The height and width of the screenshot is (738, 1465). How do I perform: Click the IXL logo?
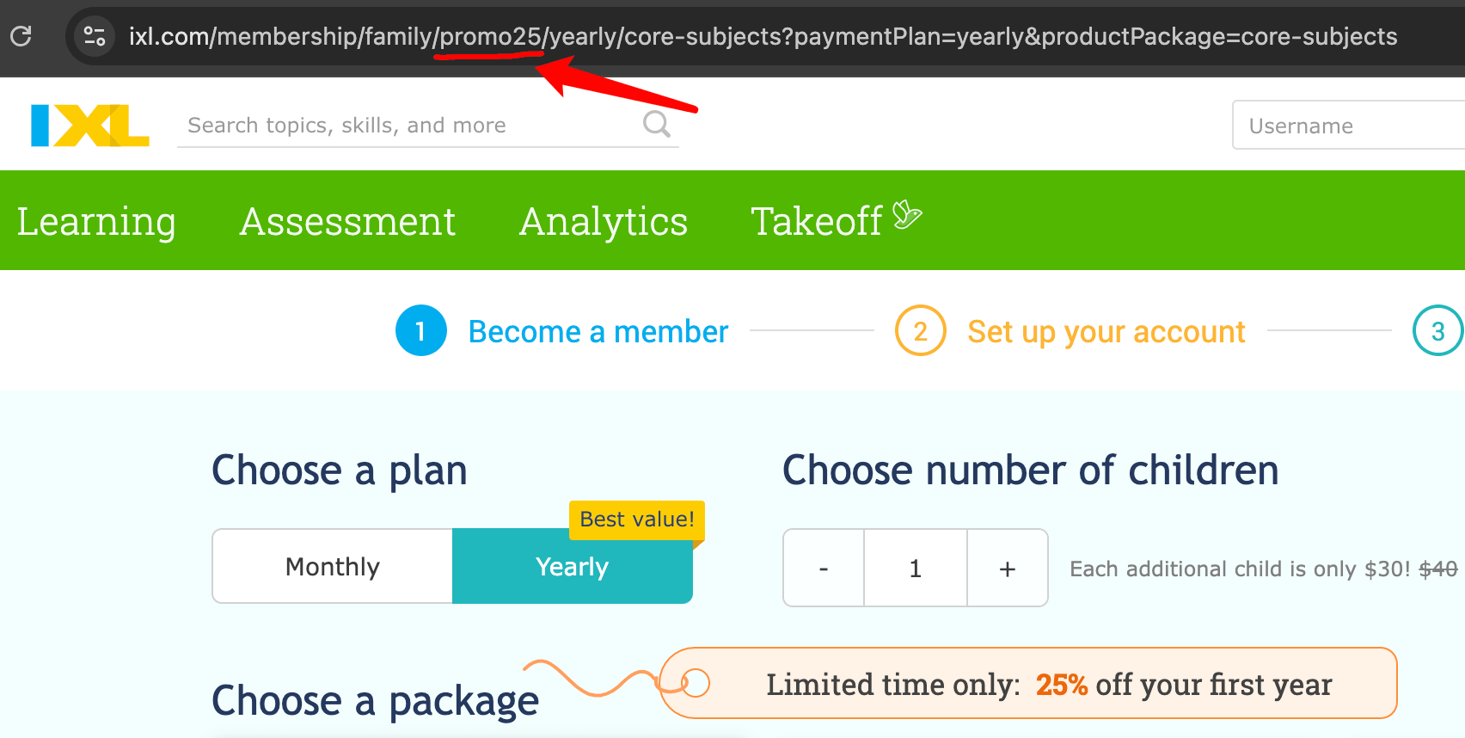[87, 124]
